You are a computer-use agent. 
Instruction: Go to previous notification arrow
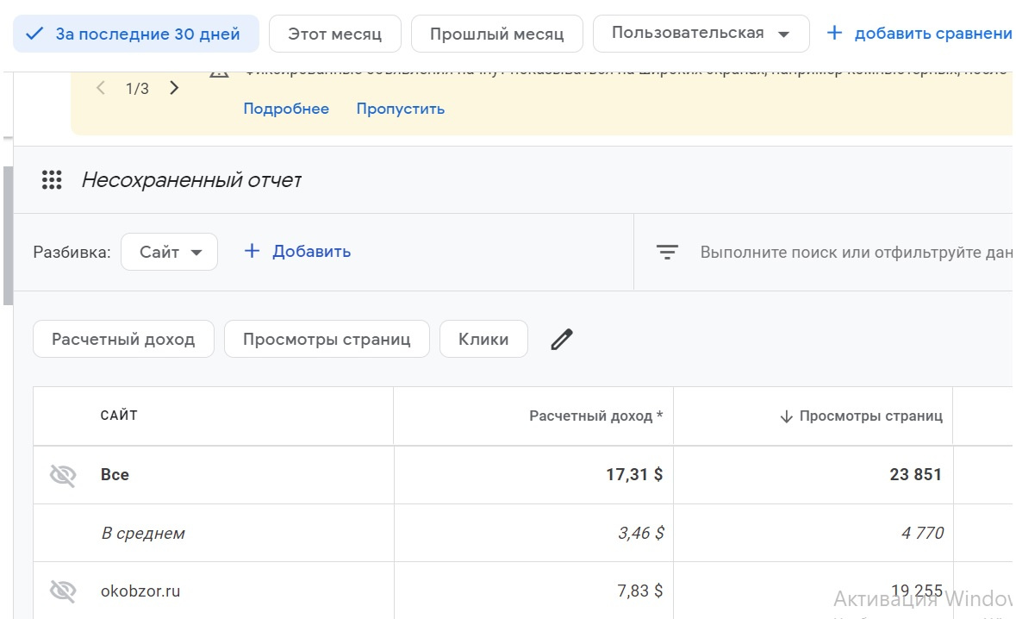(x=101, y=88)
